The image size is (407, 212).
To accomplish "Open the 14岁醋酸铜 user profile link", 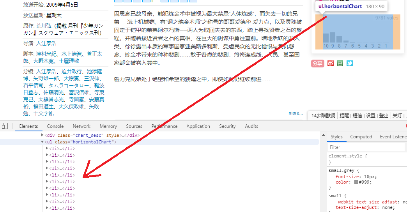I will (323, 116).
